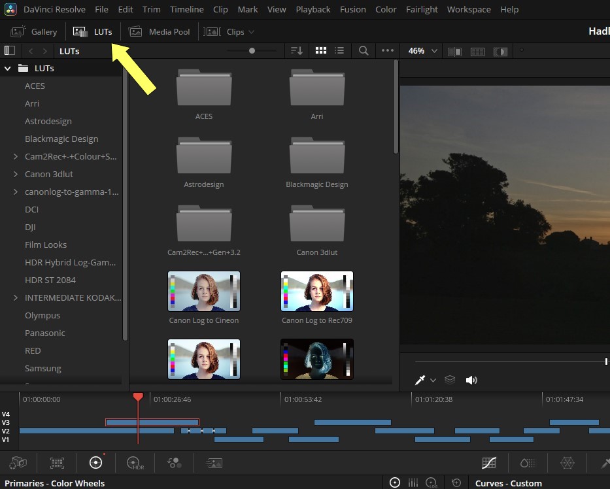Click the search magnifier icon
Image resolution: width=610 pixels, height=489 pixels.
pos(364,50)
